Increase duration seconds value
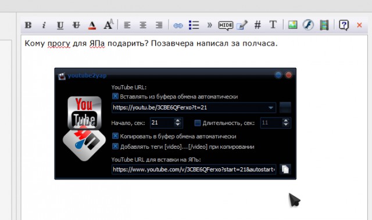 [x=286, y=121]
